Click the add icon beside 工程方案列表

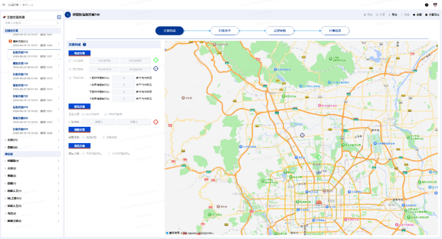(x=59, y=17)
